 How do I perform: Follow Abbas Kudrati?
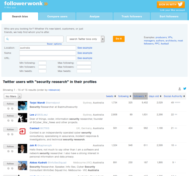pyautogui.click(x=10, y=164)
